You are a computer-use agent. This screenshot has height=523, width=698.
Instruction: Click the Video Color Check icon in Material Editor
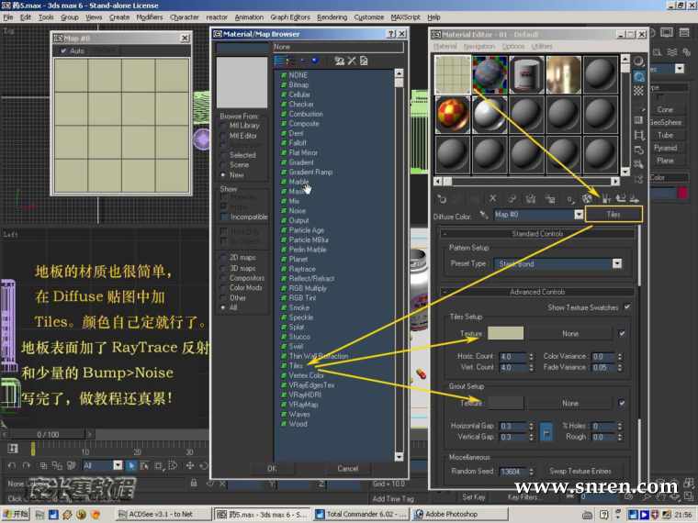pos(639,120)
